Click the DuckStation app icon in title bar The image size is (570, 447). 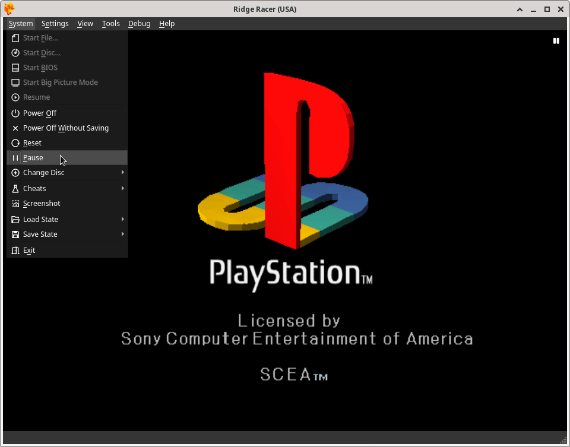pyautogui.click(x=9, y=9)
